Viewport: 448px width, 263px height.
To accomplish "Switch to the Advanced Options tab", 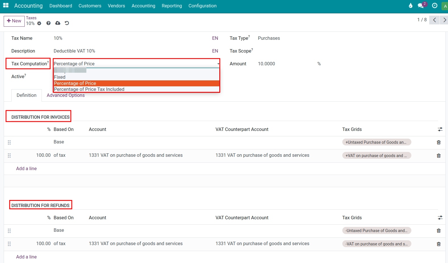I will [x=66, y=95].
